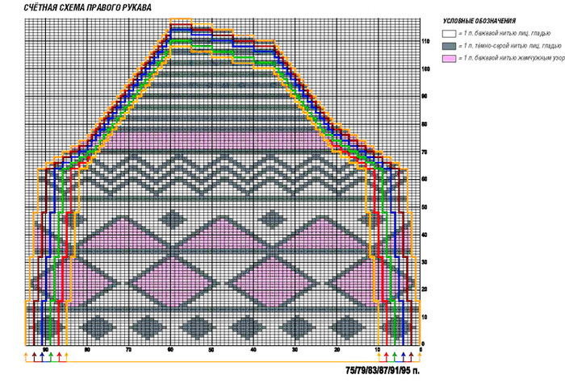Image resolution: width=565 pixels, height=383 pixels.
Task: Click the pink swatch in the legend
Action: [449, 58]
